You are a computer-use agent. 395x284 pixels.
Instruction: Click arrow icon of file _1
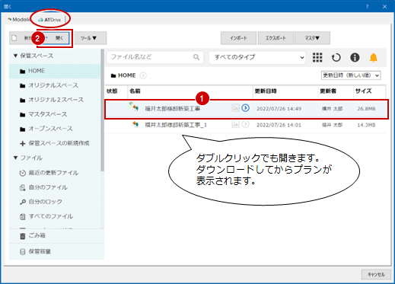tap(245, 124)
